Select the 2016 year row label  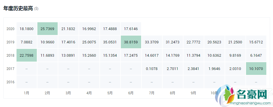[x=10, y=82]
